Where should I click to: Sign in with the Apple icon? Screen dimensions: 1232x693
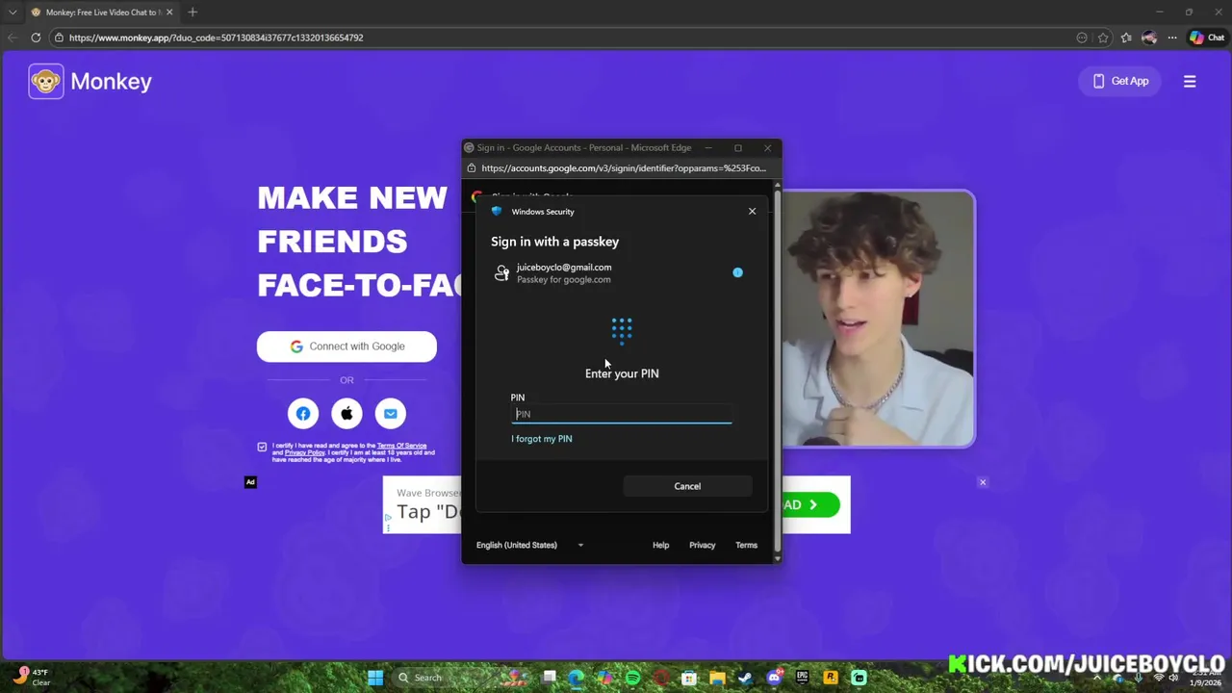[346, 414]
